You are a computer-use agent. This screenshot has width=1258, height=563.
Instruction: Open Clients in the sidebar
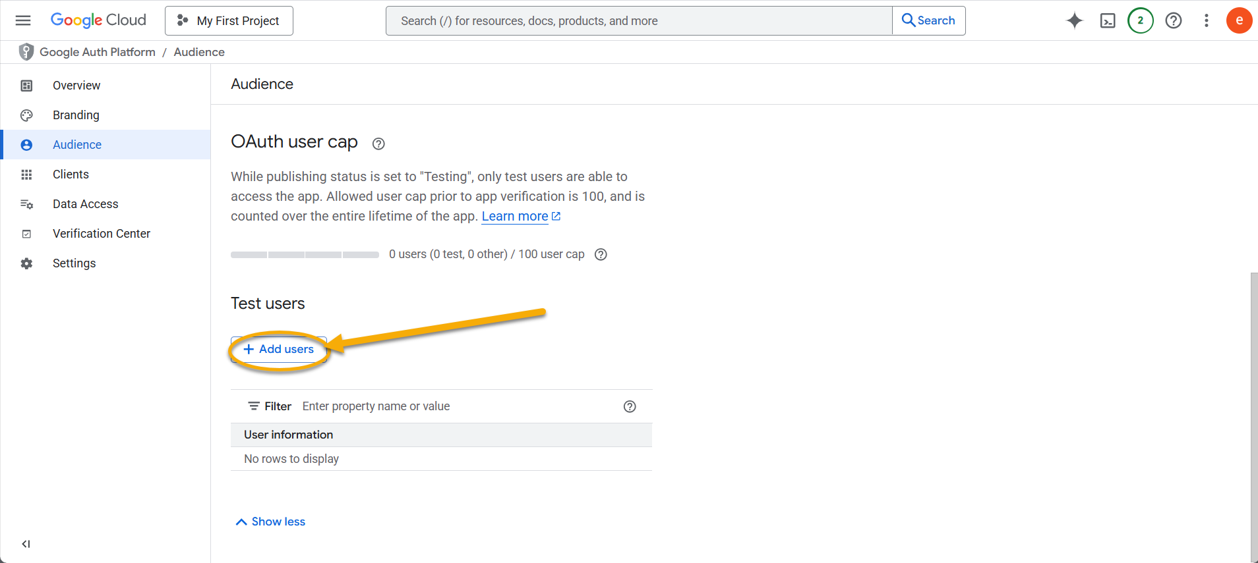105,174
